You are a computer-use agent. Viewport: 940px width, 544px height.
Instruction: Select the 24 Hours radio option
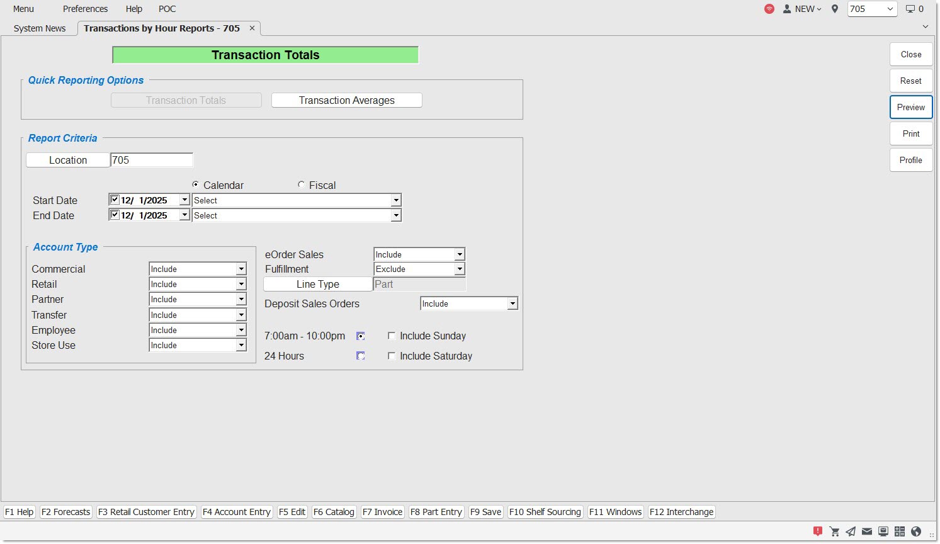361,356
